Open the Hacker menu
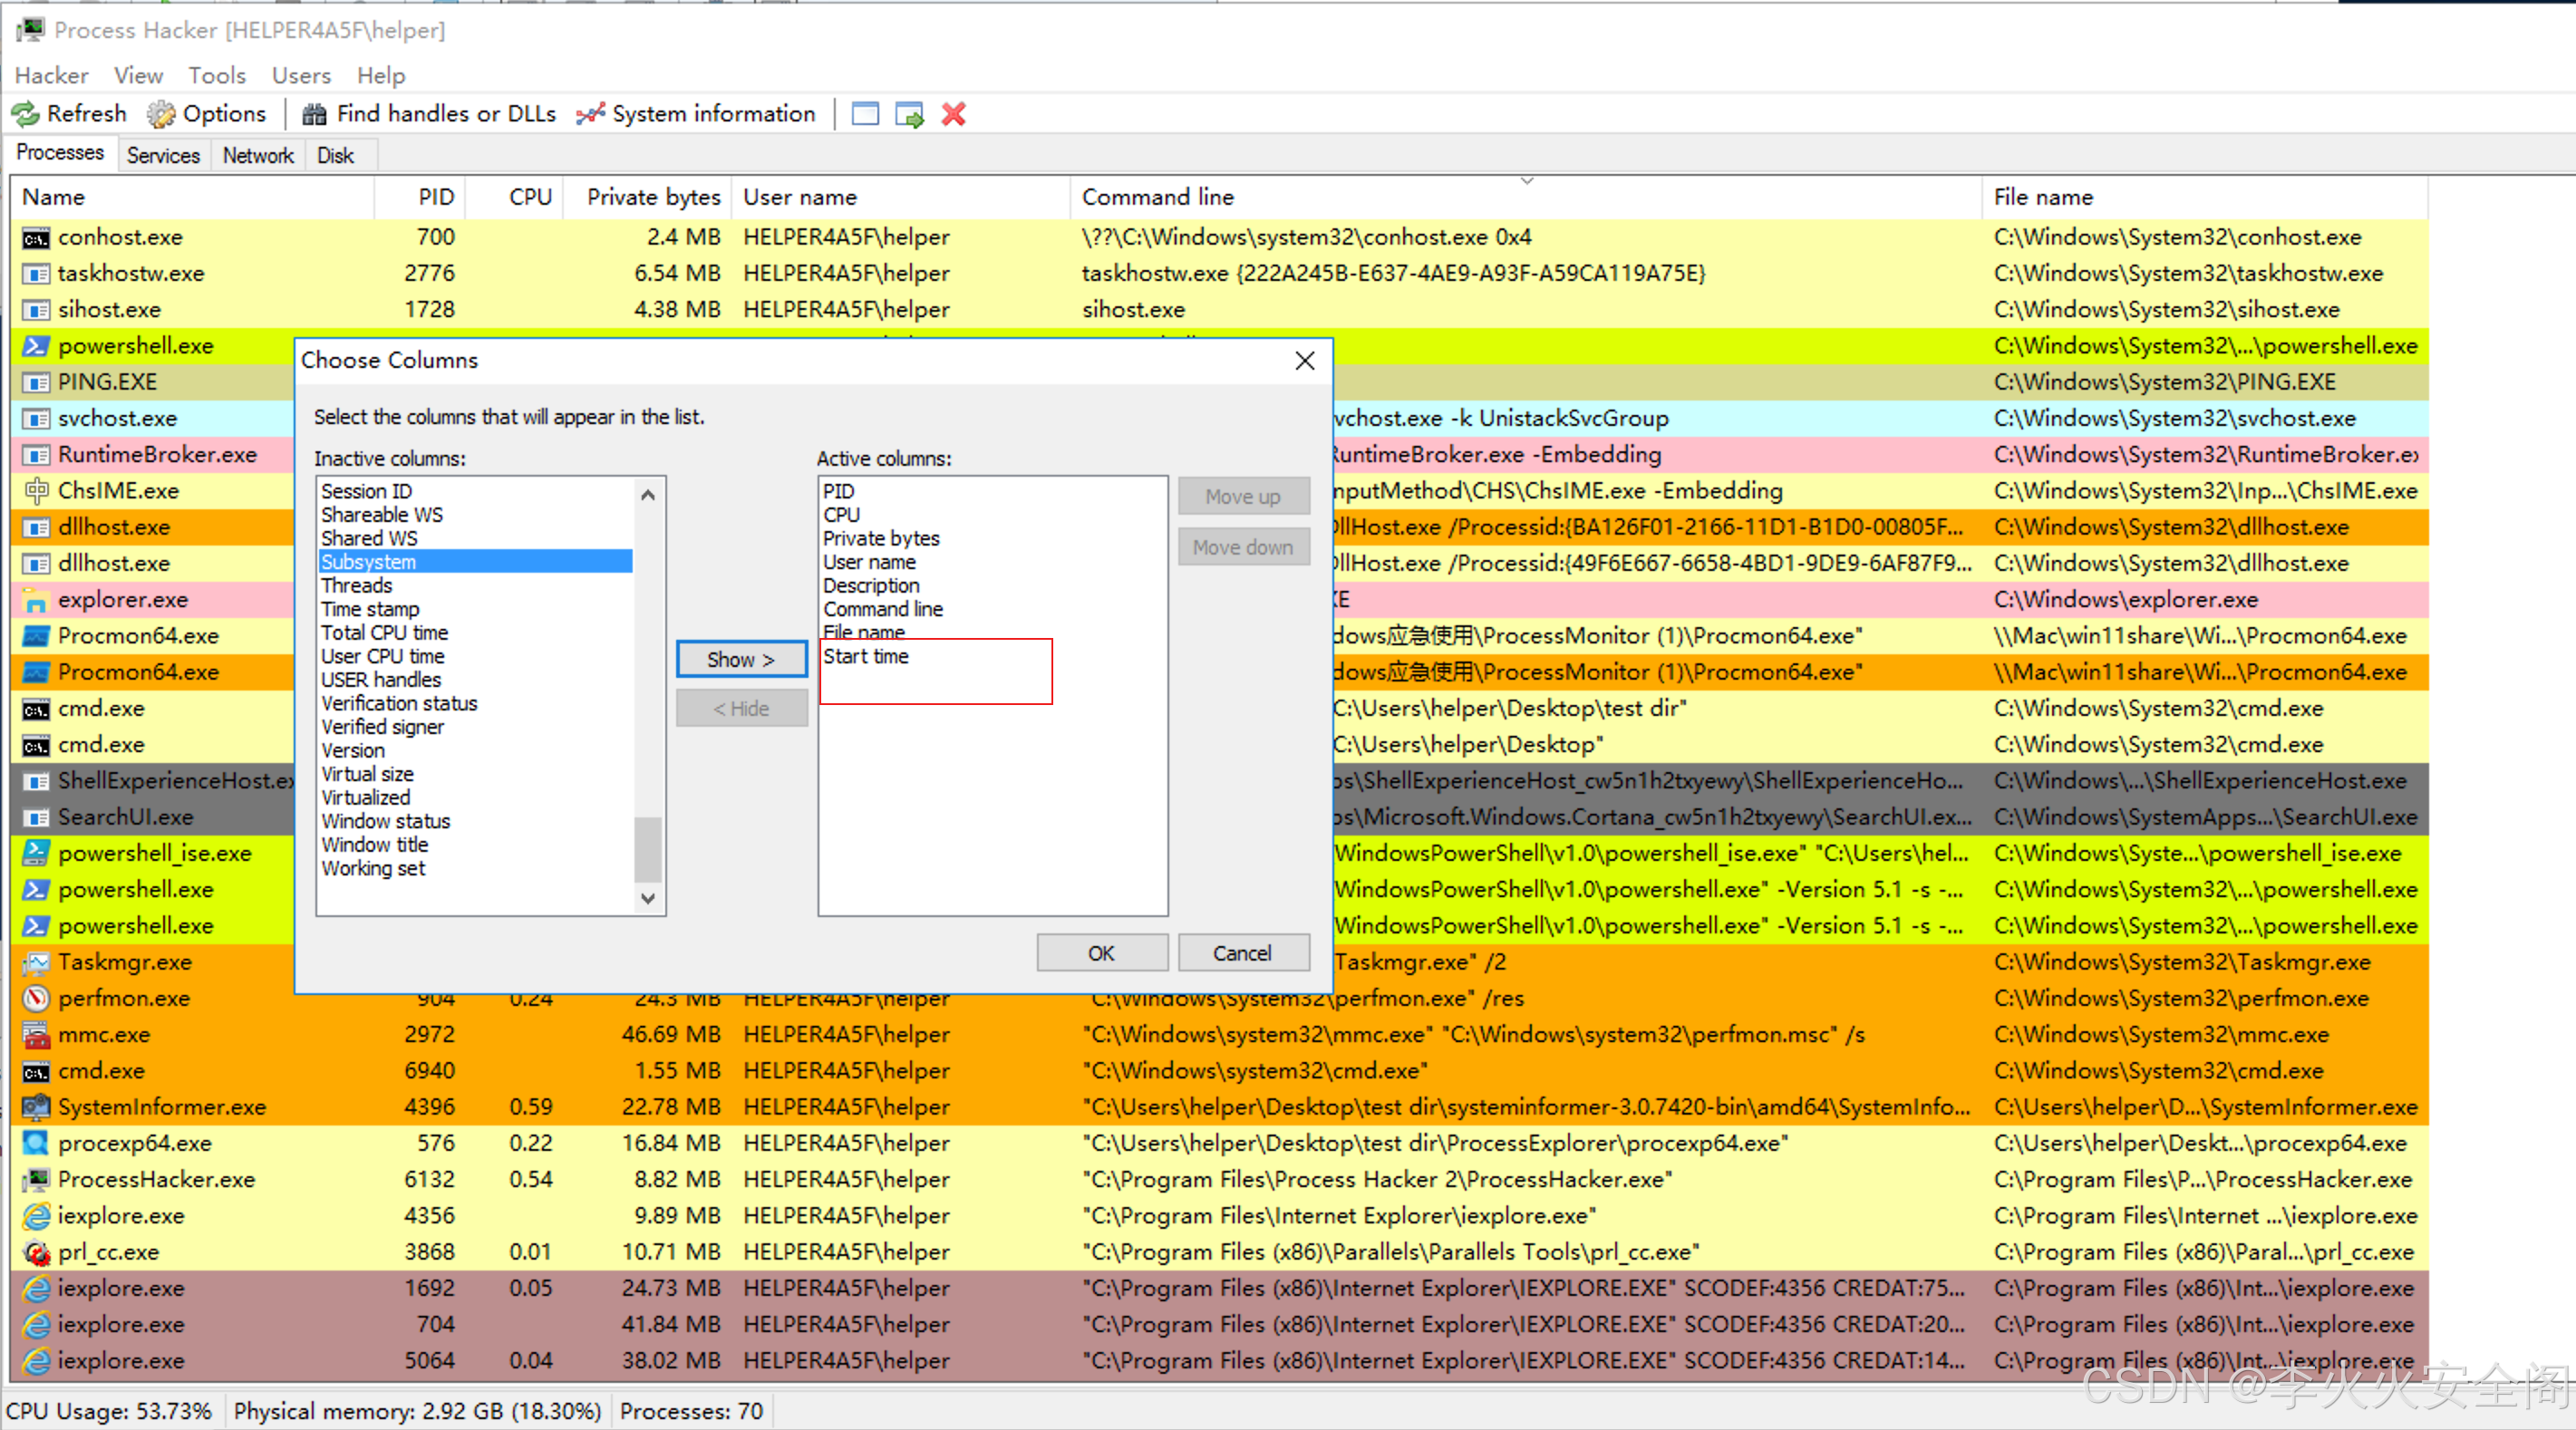Viewport: 2576px width, 1430px height. coord(51,75)
